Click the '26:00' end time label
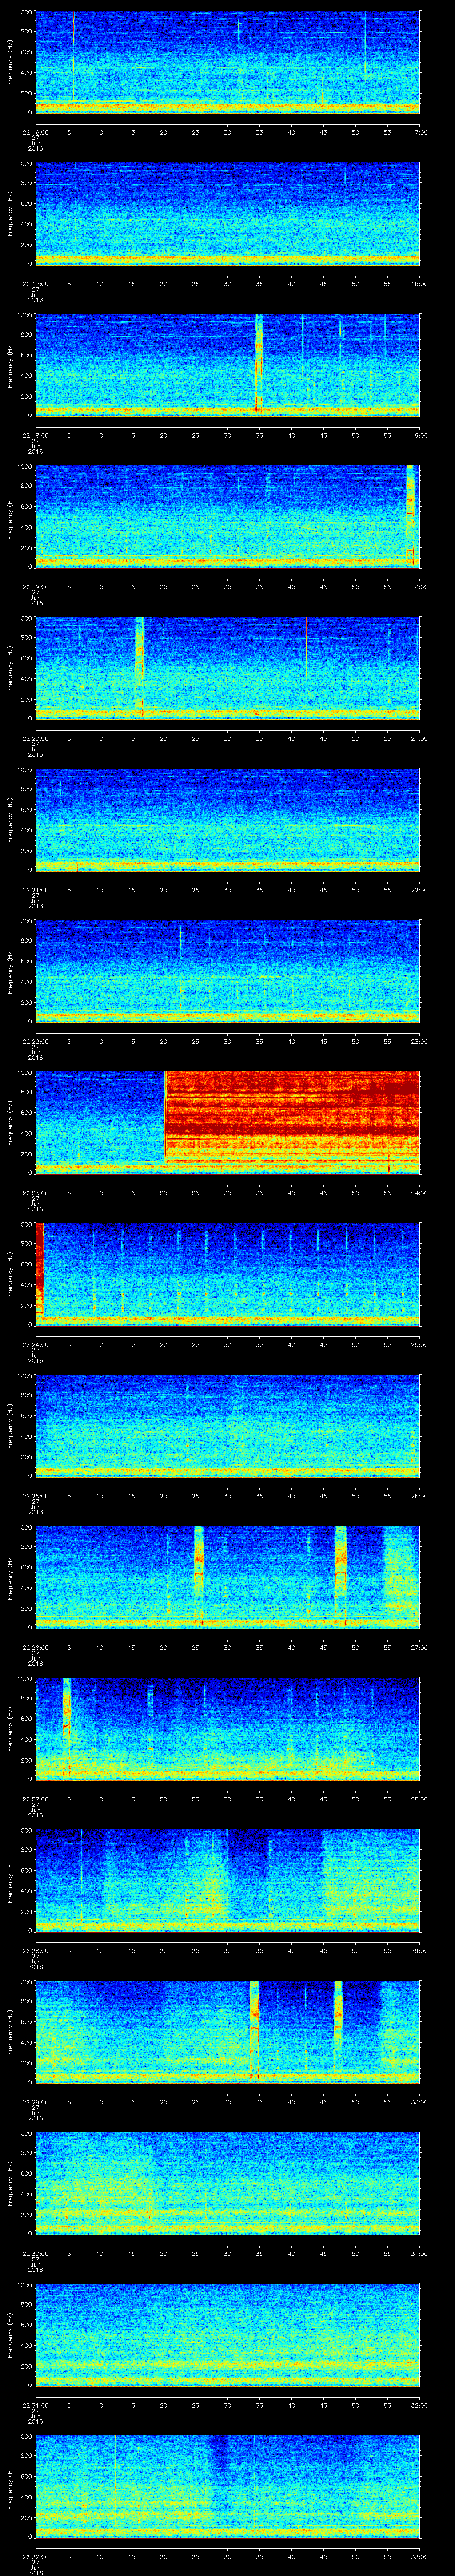 (x=419, y=1495)
